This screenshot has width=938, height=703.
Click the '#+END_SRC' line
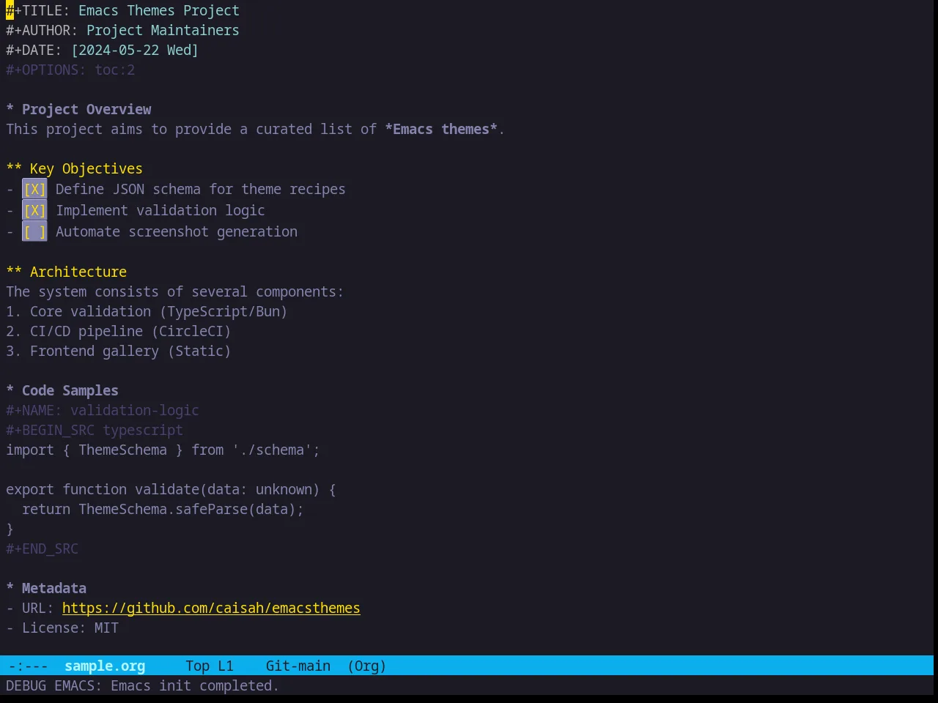coord(42,549)
